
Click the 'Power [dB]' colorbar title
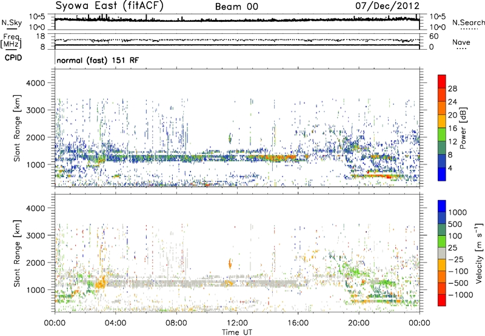click(x=463, y=128)
